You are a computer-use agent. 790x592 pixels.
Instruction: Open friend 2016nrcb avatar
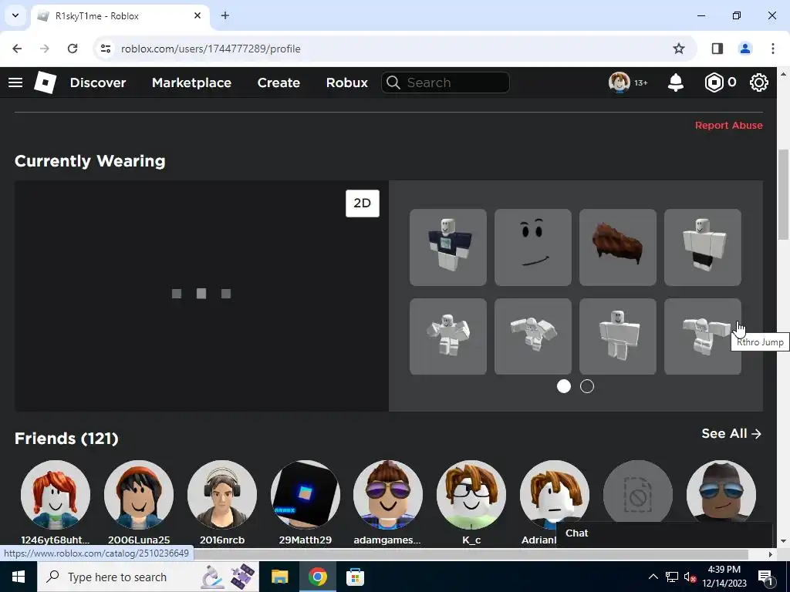222,495
